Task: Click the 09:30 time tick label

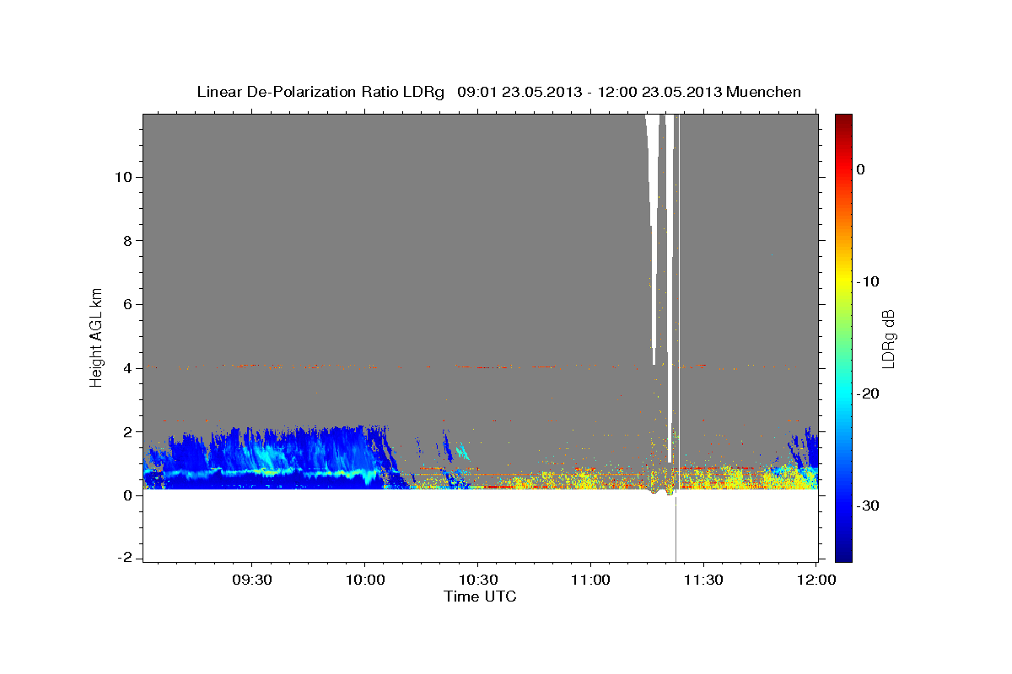Action: [252, 580]
